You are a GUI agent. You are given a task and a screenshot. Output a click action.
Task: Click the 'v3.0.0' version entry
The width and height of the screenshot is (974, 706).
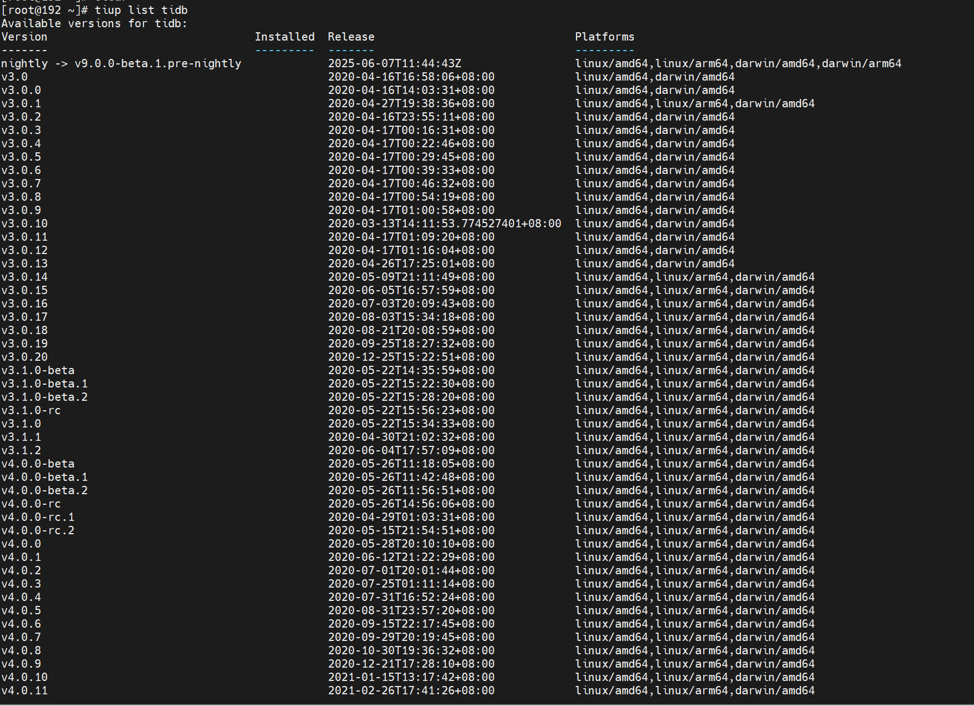[21, 90]
